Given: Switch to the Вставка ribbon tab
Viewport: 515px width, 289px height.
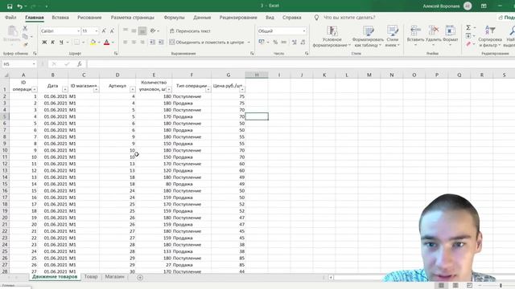Looking at the screenshot, I should (x=60, y=18).
